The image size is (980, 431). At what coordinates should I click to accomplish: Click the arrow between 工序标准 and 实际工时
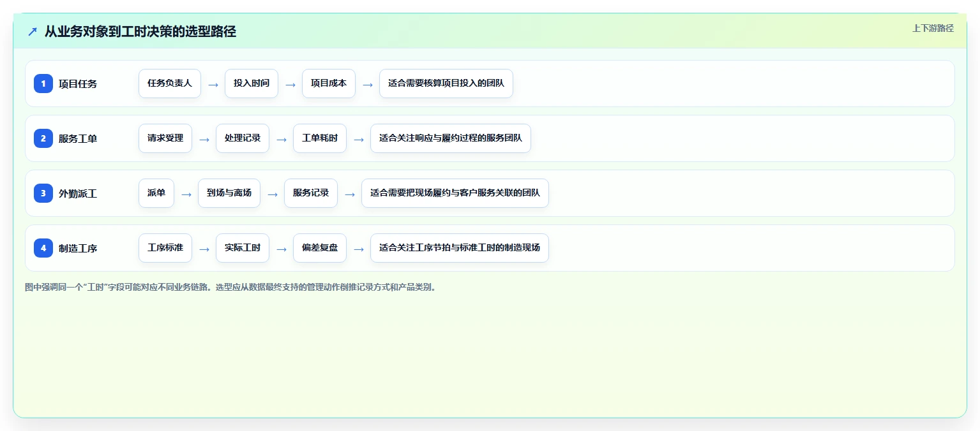pos(204,249)
